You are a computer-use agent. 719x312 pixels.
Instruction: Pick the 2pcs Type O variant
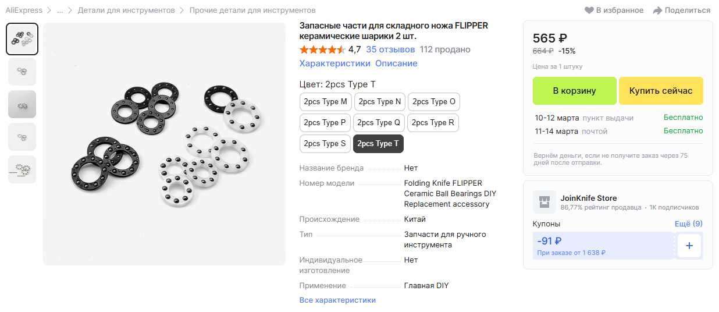point(434,102)
